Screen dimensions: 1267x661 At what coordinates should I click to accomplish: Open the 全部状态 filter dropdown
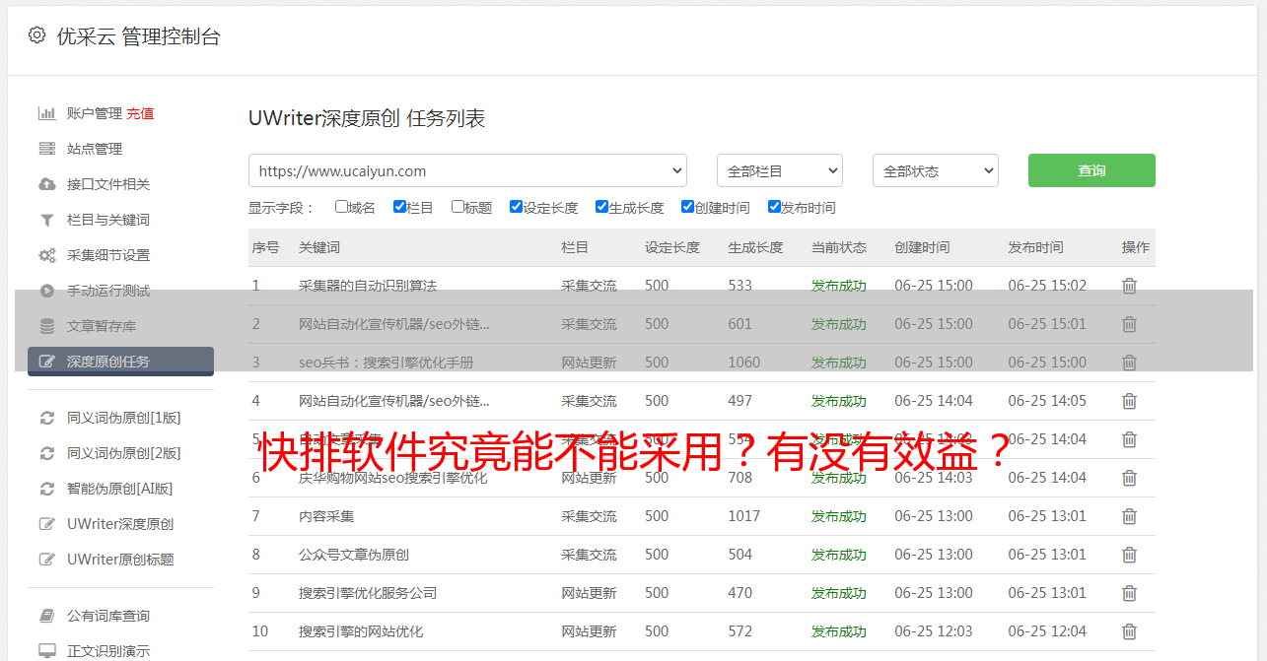point(935,170)
